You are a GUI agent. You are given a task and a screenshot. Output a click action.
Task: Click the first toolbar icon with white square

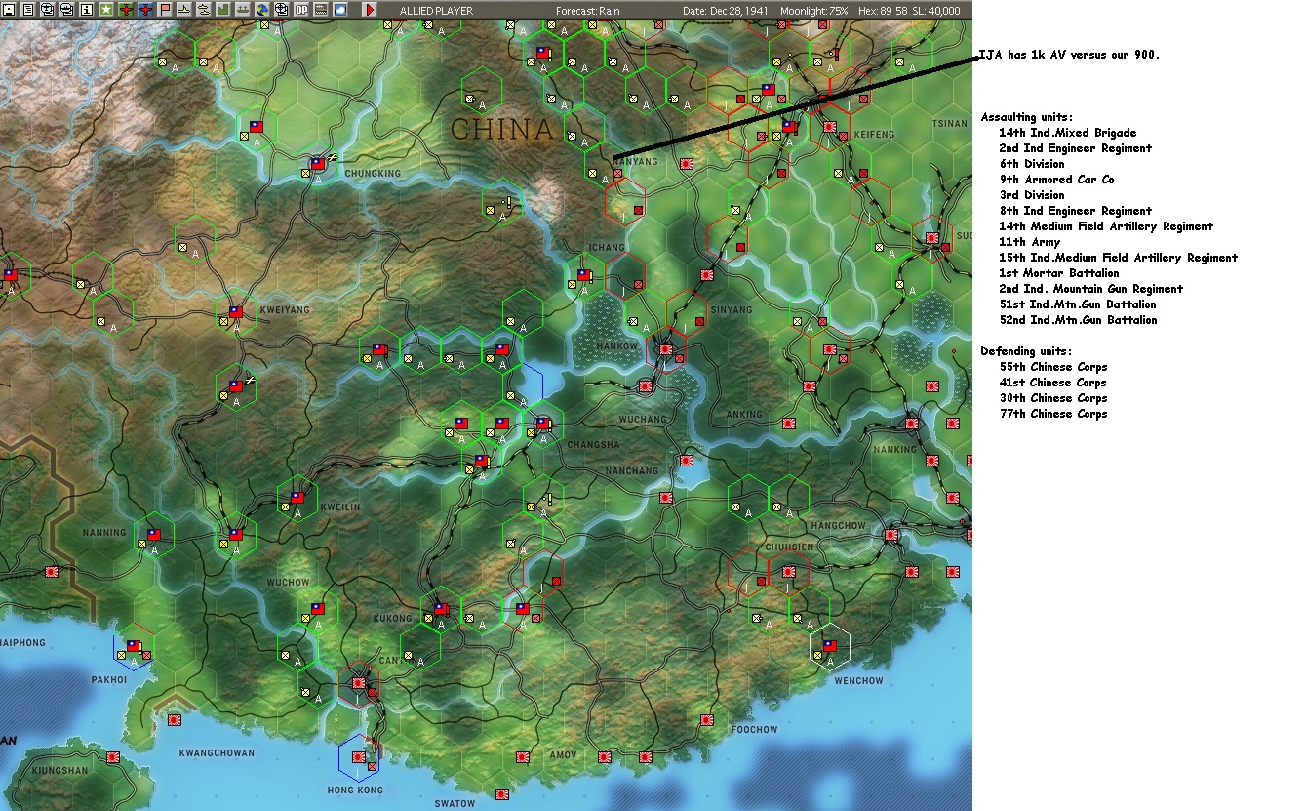pos(9,9)
